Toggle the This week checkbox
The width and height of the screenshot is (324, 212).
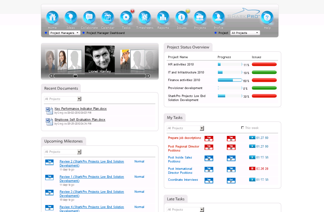coord(243,128)
